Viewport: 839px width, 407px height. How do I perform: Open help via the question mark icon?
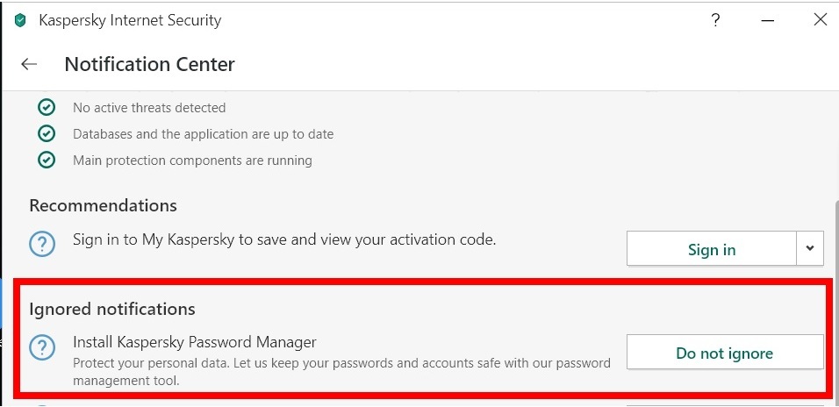[x=715, y=21]
